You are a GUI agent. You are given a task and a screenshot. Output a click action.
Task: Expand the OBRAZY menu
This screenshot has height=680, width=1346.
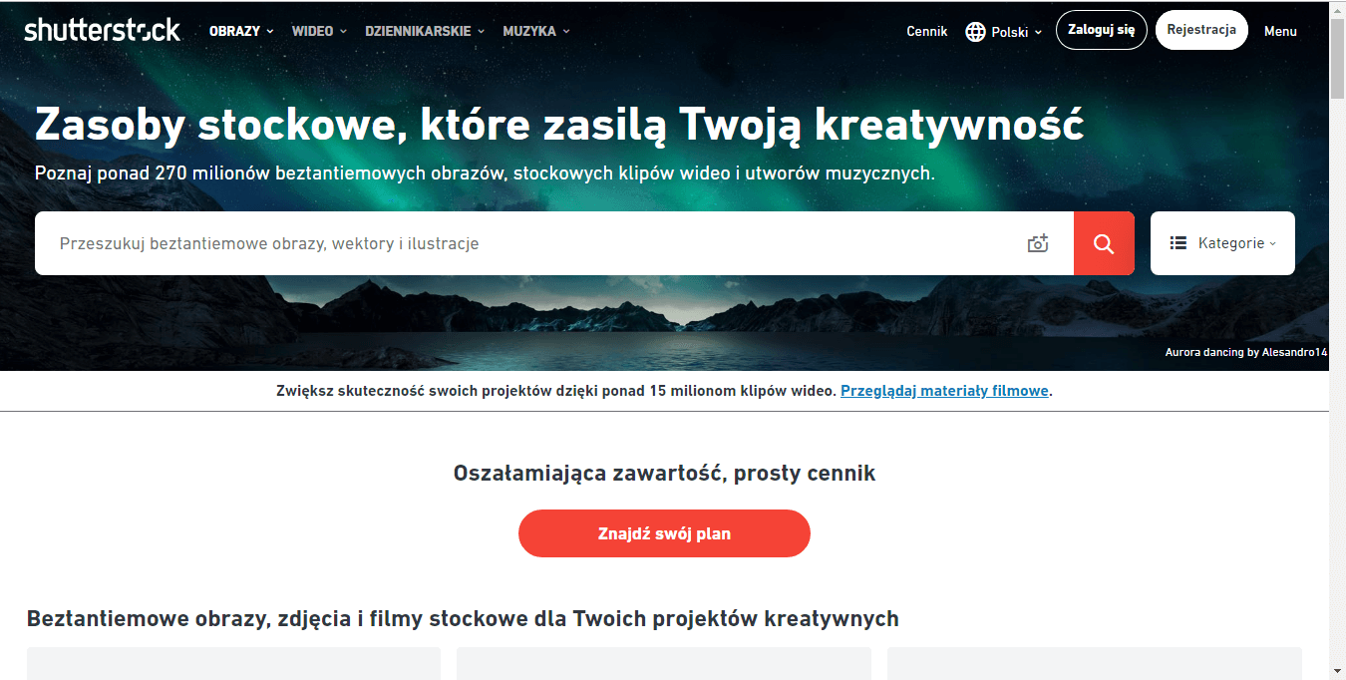241,31
